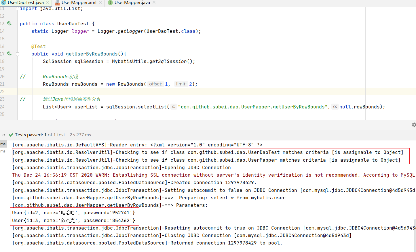
Task: Expand hidden test toolbar double chevron
Action: tap(4, 135)
